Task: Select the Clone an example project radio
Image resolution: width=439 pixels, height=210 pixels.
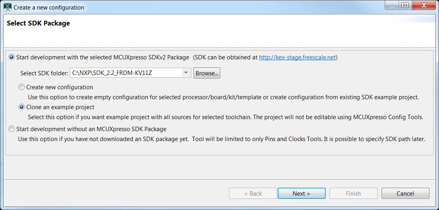Action: (x=22, y=107)
